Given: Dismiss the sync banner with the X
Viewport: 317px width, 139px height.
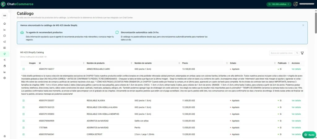Looking at the screenshot, I should (303, 25).
